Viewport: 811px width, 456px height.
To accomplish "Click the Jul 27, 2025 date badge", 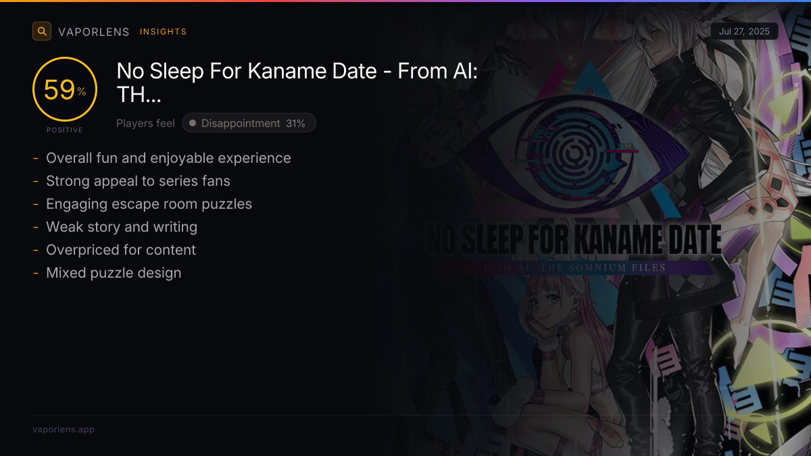I will 744,32.
